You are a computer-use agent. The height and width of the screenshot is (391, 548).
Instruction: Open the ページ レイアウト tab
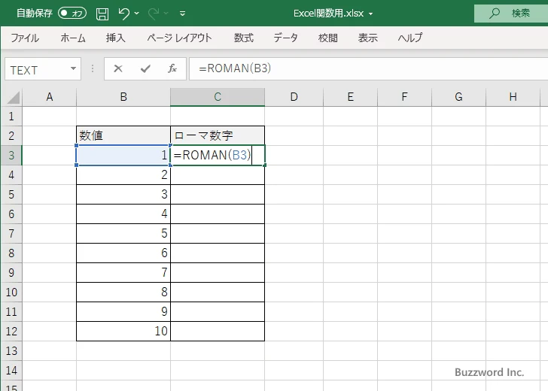tap(179, 38)
